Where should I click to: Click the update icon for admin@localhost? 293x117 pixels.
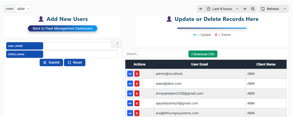(x=130, y=74)
